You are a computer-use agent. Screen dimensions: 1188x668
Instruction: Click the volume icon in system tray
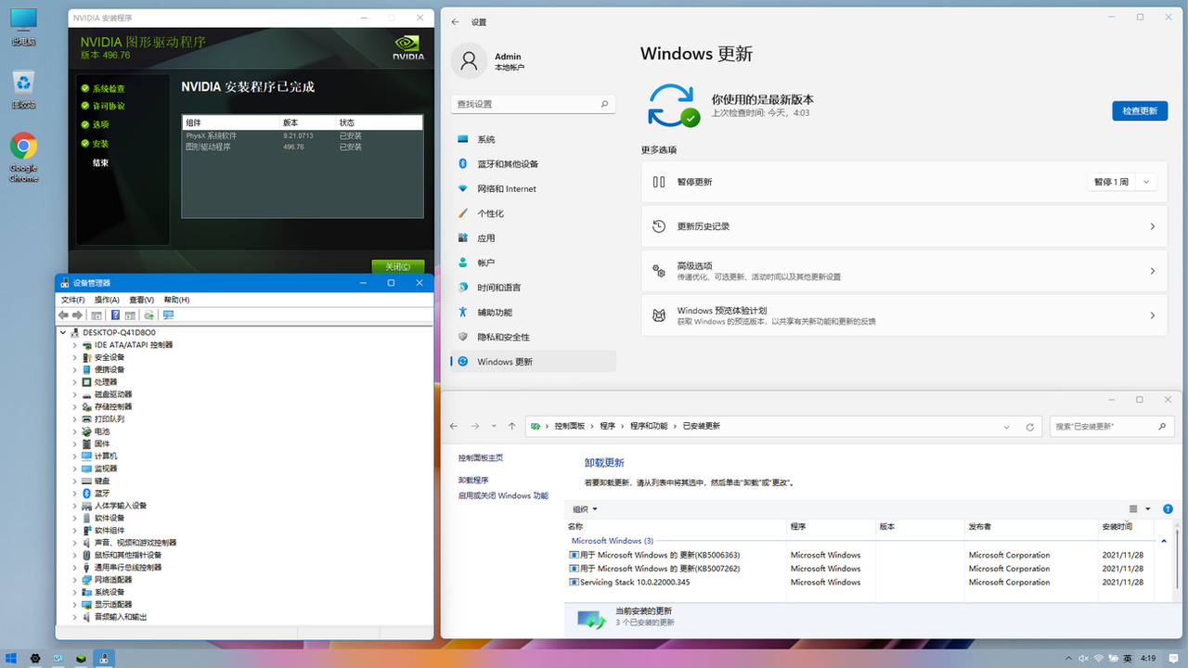point(1083,658)
